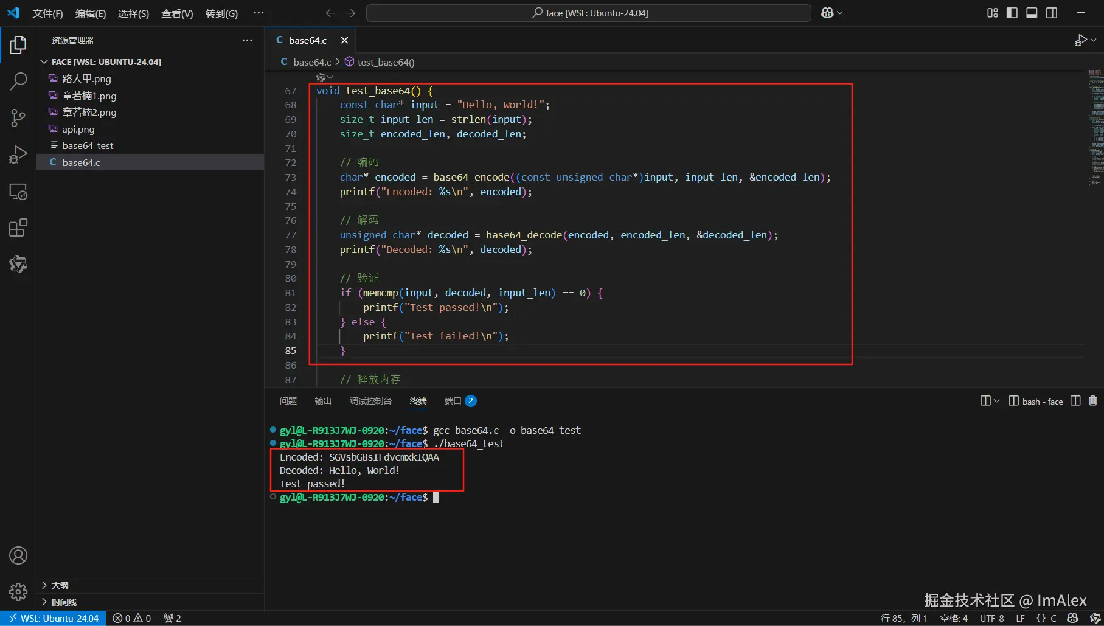Open the Remote Explorer view
This screenshot has width=1104, height=626.
(x=18, y=192)
